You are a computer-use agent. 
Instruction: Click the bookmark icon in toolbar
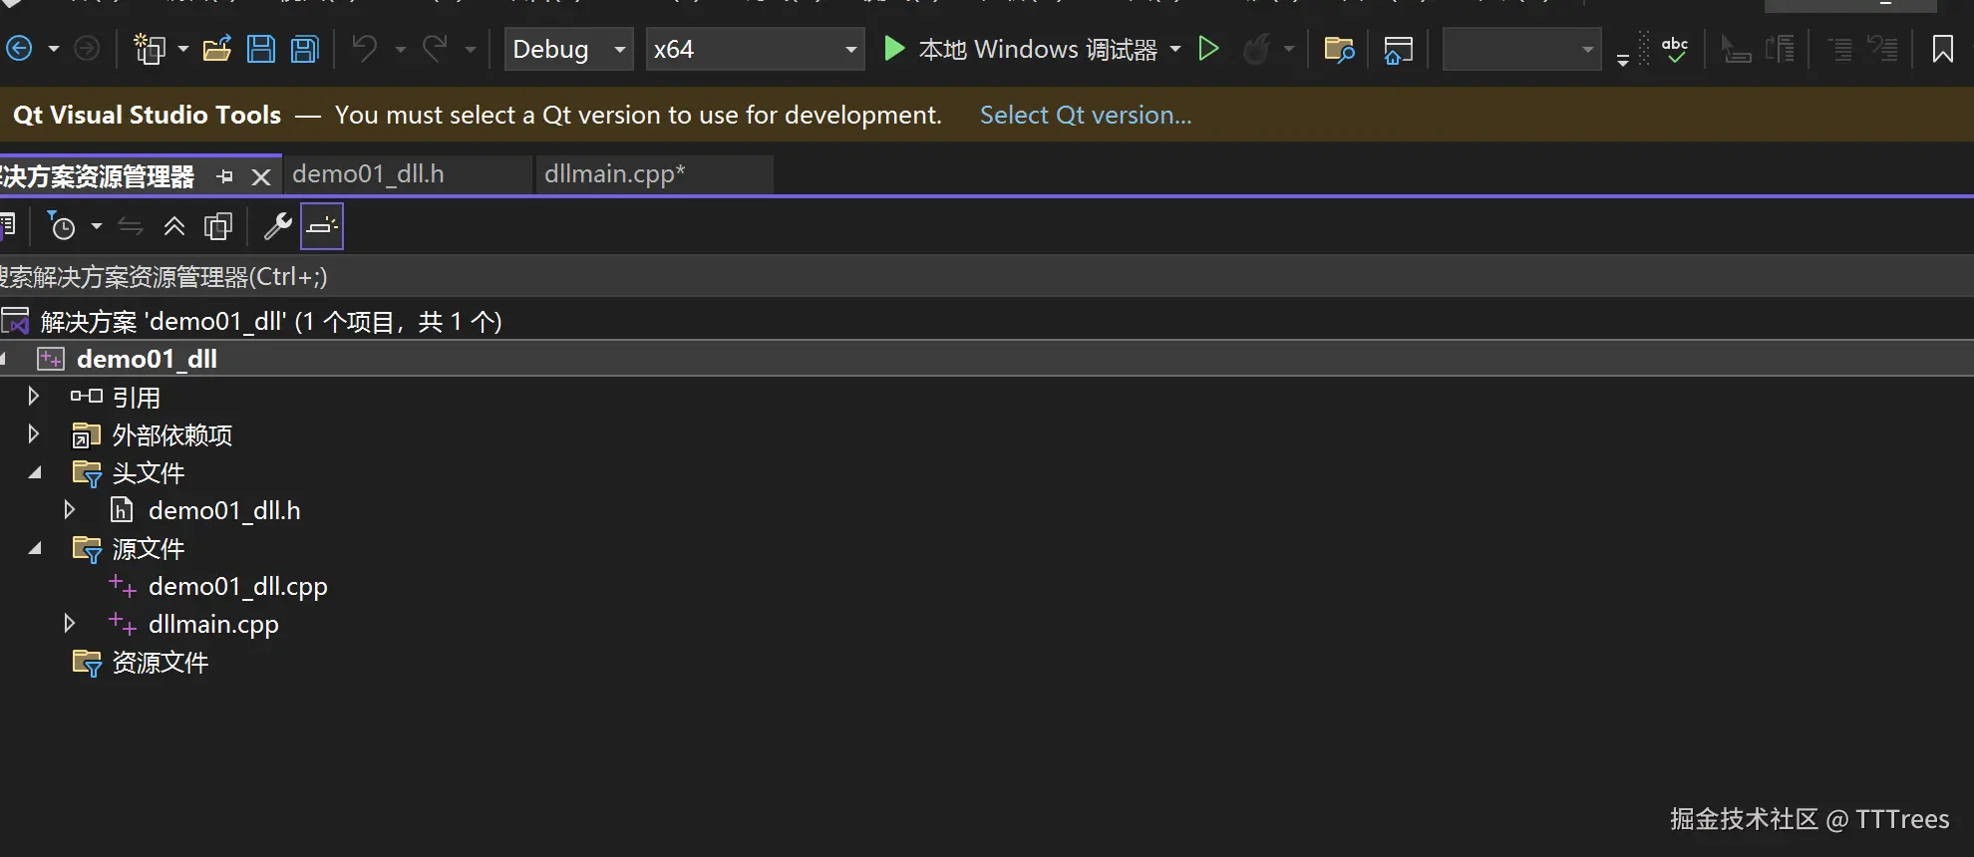(x=1942, y=49)
